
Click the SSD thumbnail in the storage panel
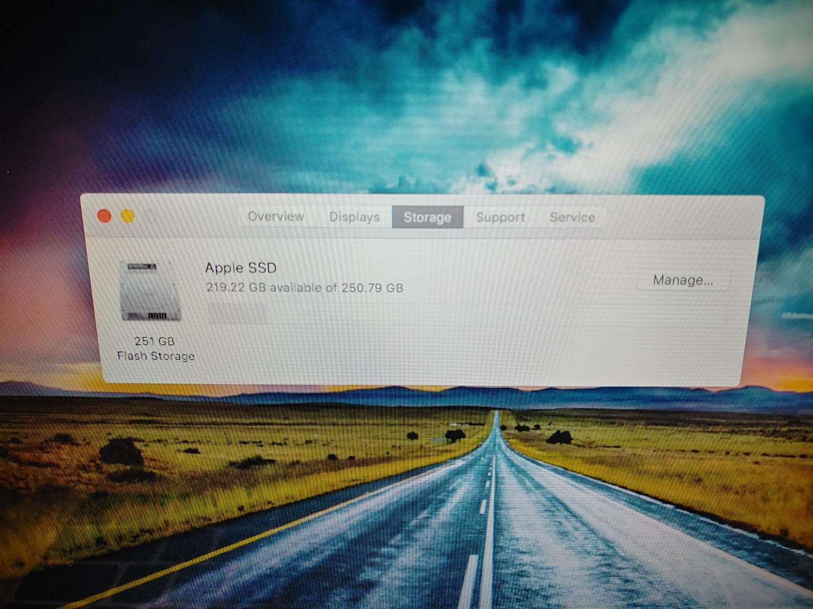[150, 292]
